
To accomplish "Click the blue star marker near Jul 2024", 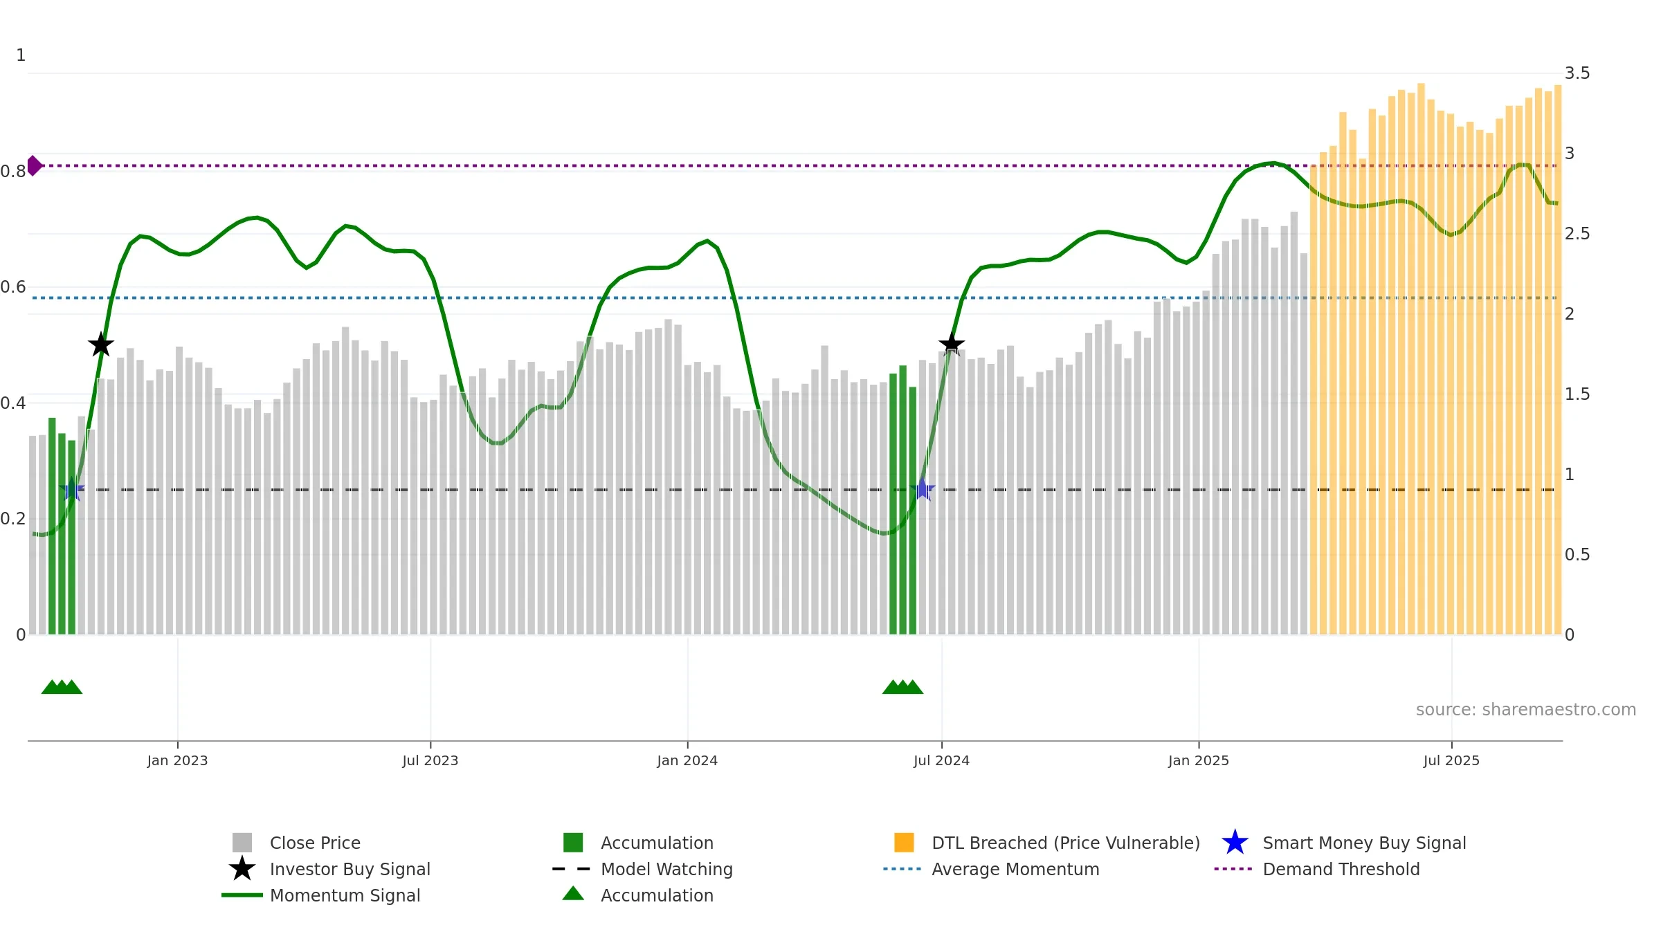I will (923, 489).
